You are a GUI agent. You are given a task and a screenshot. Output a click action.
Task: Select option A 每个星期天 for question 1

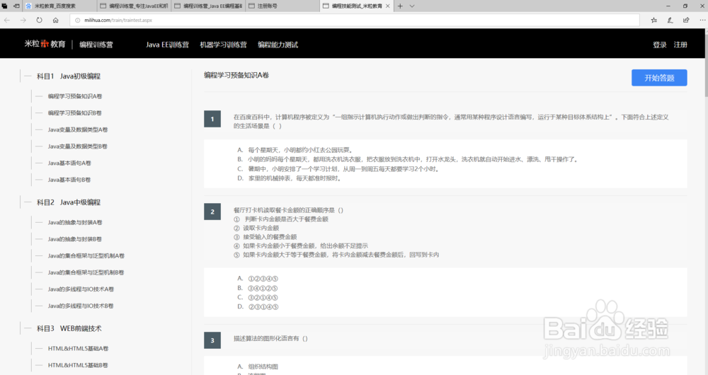tap(295, 150)
